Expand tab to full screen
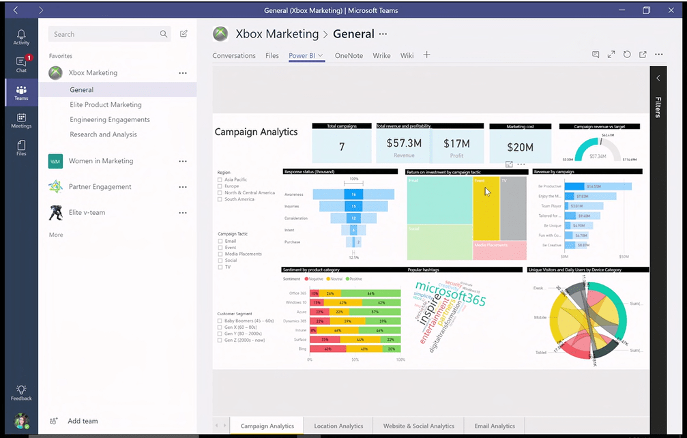 (x=611, y=55)
